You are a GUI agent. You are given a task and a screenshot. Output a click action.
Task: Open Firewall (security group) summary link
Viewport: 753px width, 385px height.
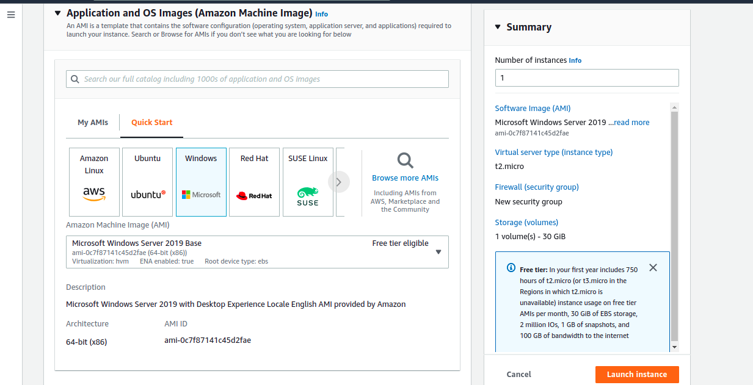pos(537,187)
